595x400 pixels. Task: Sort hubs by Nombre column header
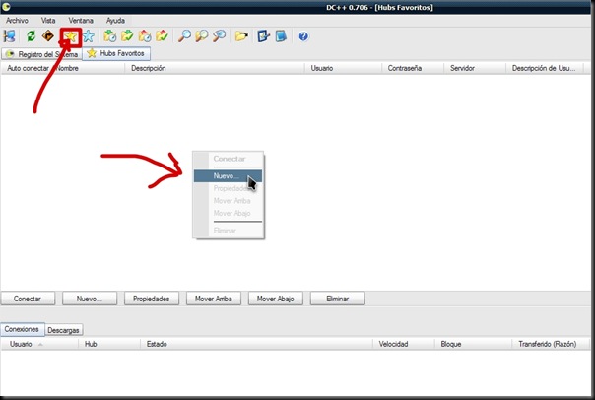point(89,68)
